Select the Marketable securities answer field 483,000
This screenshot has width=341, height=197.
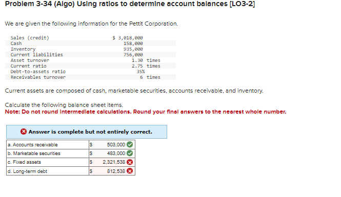[x=112, y=154]
